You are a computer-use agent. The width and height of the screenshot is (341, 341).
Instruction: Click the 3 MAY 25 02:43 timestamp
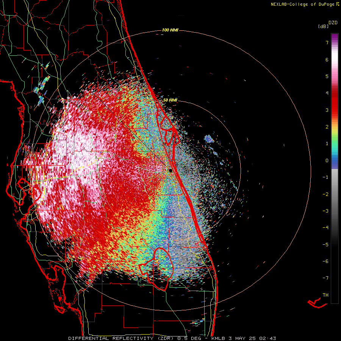252,338
